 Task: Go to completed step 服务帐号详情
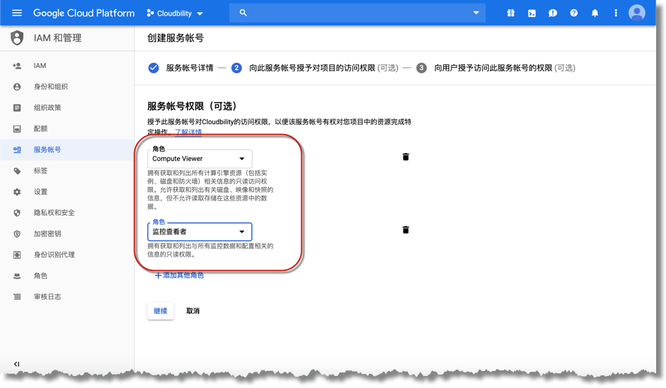point(181,68)
